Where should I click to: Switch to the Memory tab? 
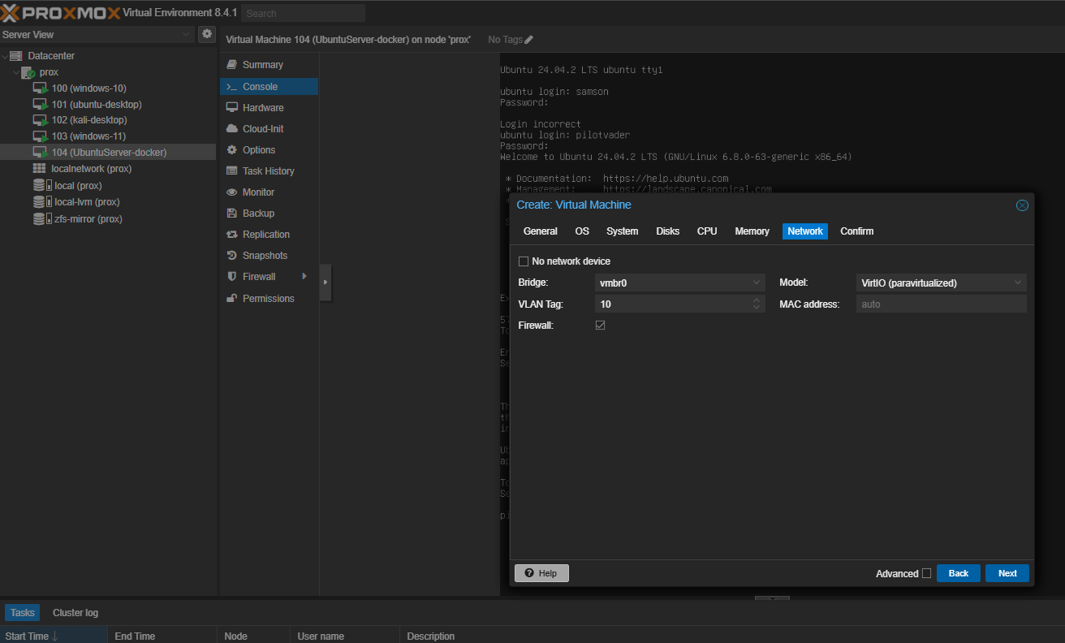tap(752, 231)
